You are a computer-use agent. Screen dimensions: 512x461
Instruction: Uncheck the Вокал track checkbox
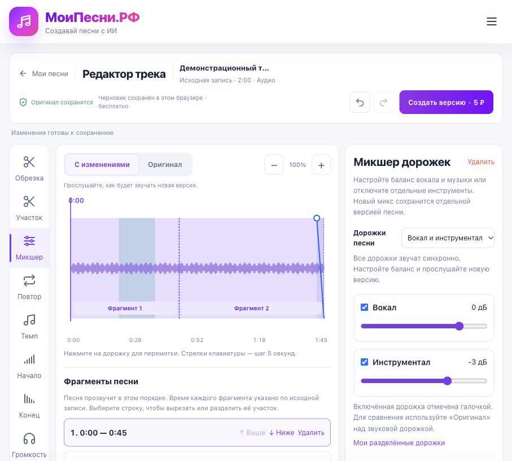[x=365, y=307]
